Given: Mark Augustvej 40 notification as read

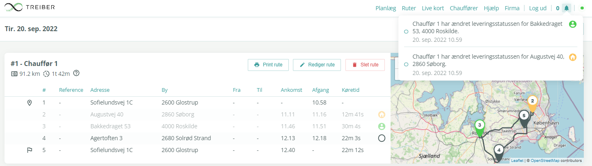Looking at the screenshot, I should point(406,64).
